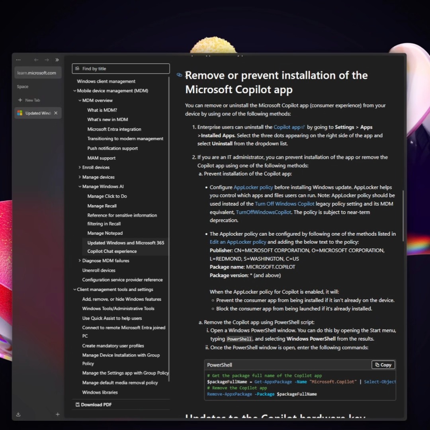Follow the AppLocker policy link
This screenshot has height=430, width=430.
click(253, 187)
